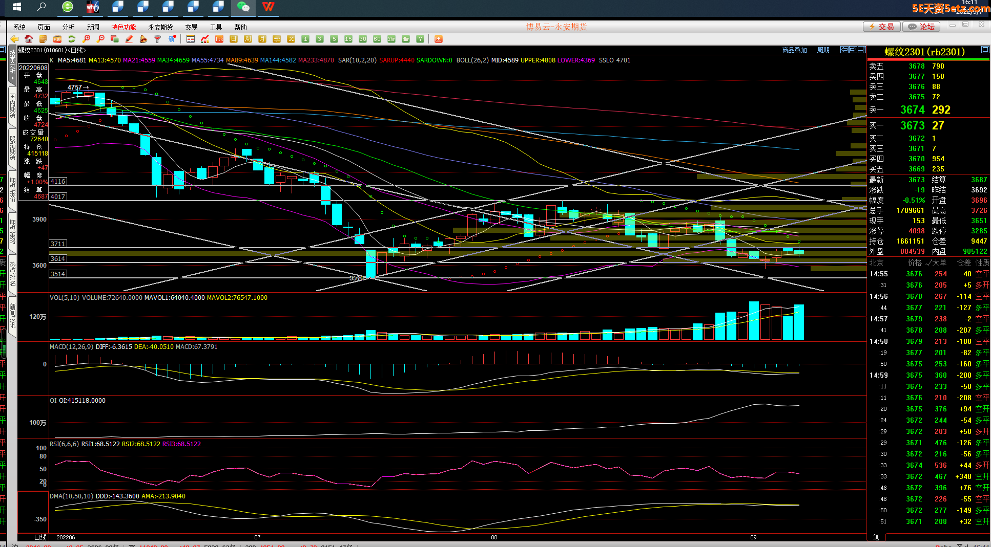Click the chart left-arrow navigation icon
991x547 pixels.
[x=844, y=50]
